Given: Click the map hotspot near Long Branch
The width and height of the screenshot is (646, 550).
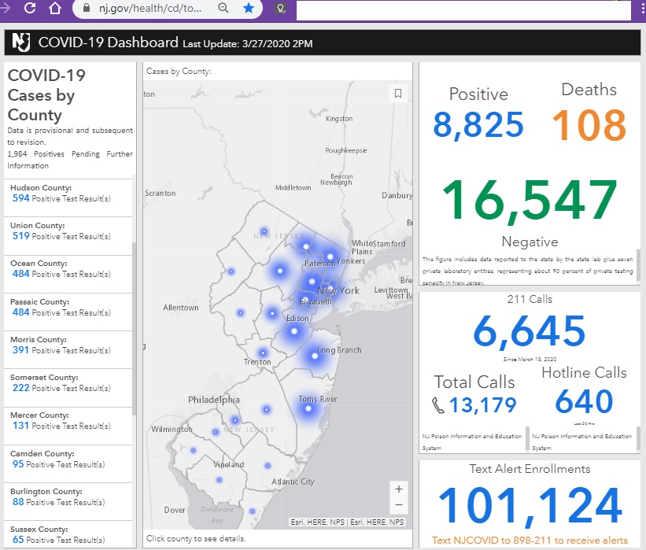Looking at the screenshot, I should [x=315, y=356].
